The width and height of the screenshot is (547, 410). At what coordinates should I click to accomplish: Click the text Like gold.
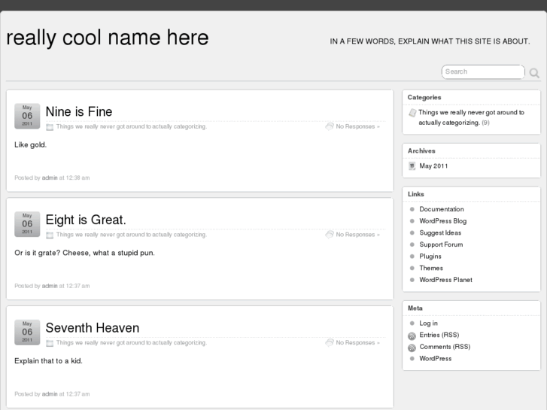coord(30,144)
